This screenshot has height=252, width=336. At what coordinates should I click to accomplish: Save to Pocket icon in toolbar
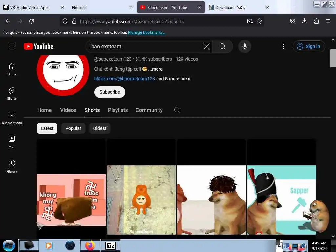click(292, 21)
